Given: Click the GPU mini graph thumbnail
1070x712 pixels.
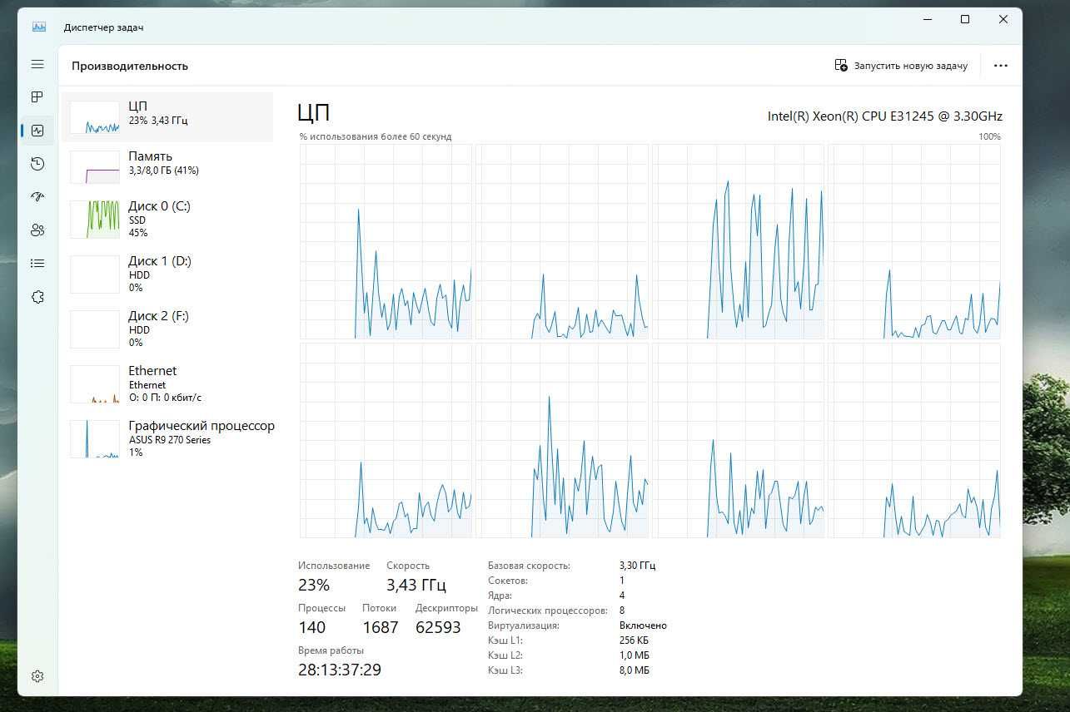Looking at the screenshot, I should point(95,439).
